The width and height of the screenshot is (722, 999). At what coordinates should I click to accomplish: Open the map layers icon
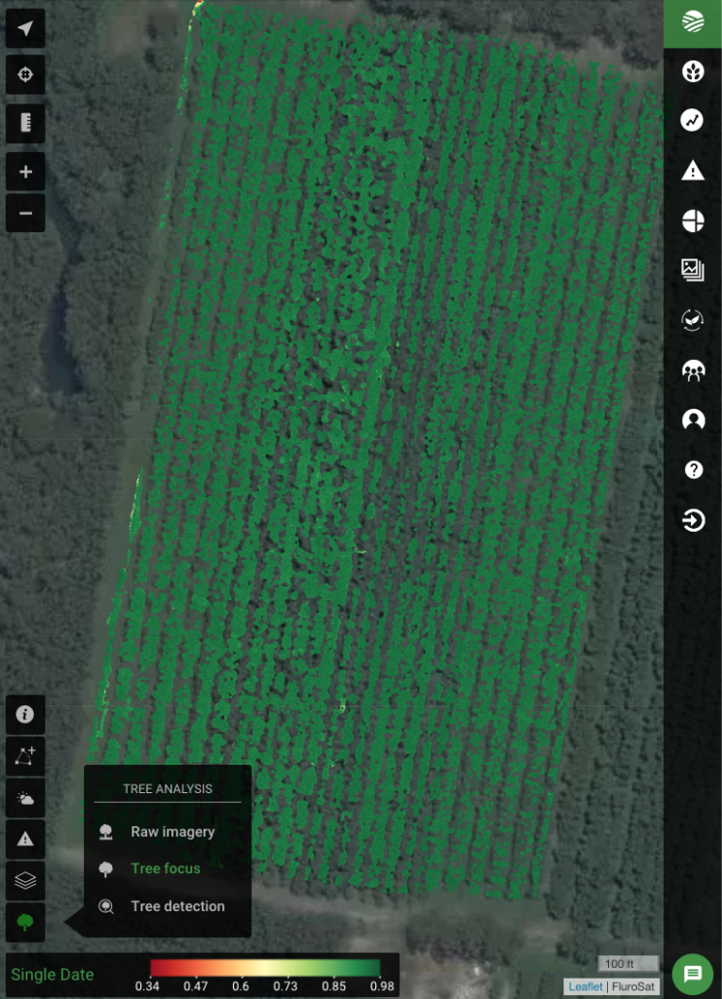[x=25, y=881]
